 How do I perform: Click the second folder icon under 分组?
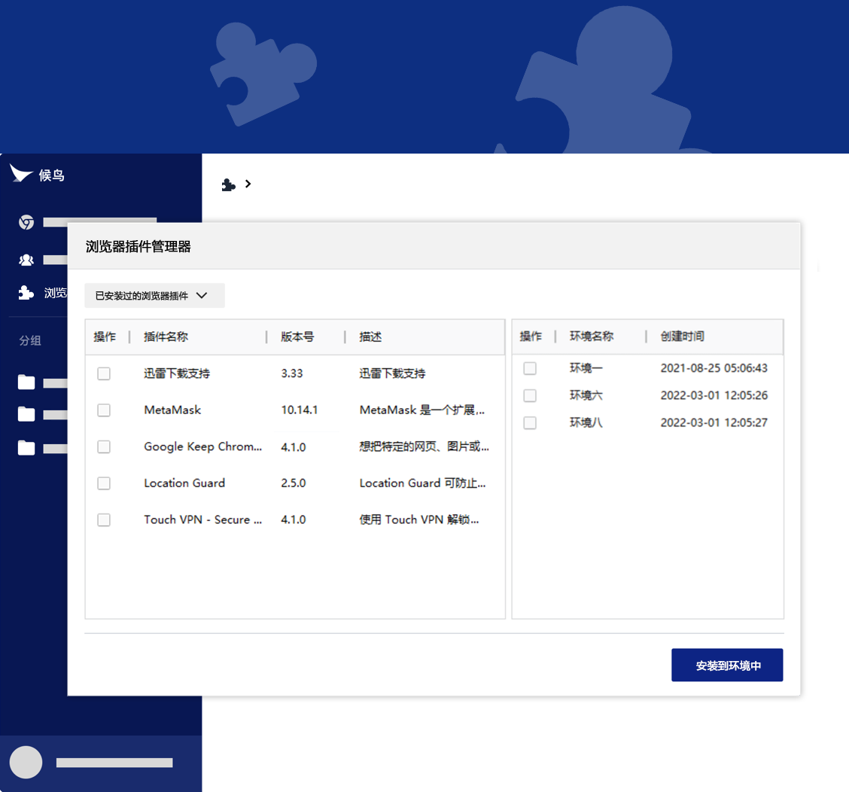[26, 414]
